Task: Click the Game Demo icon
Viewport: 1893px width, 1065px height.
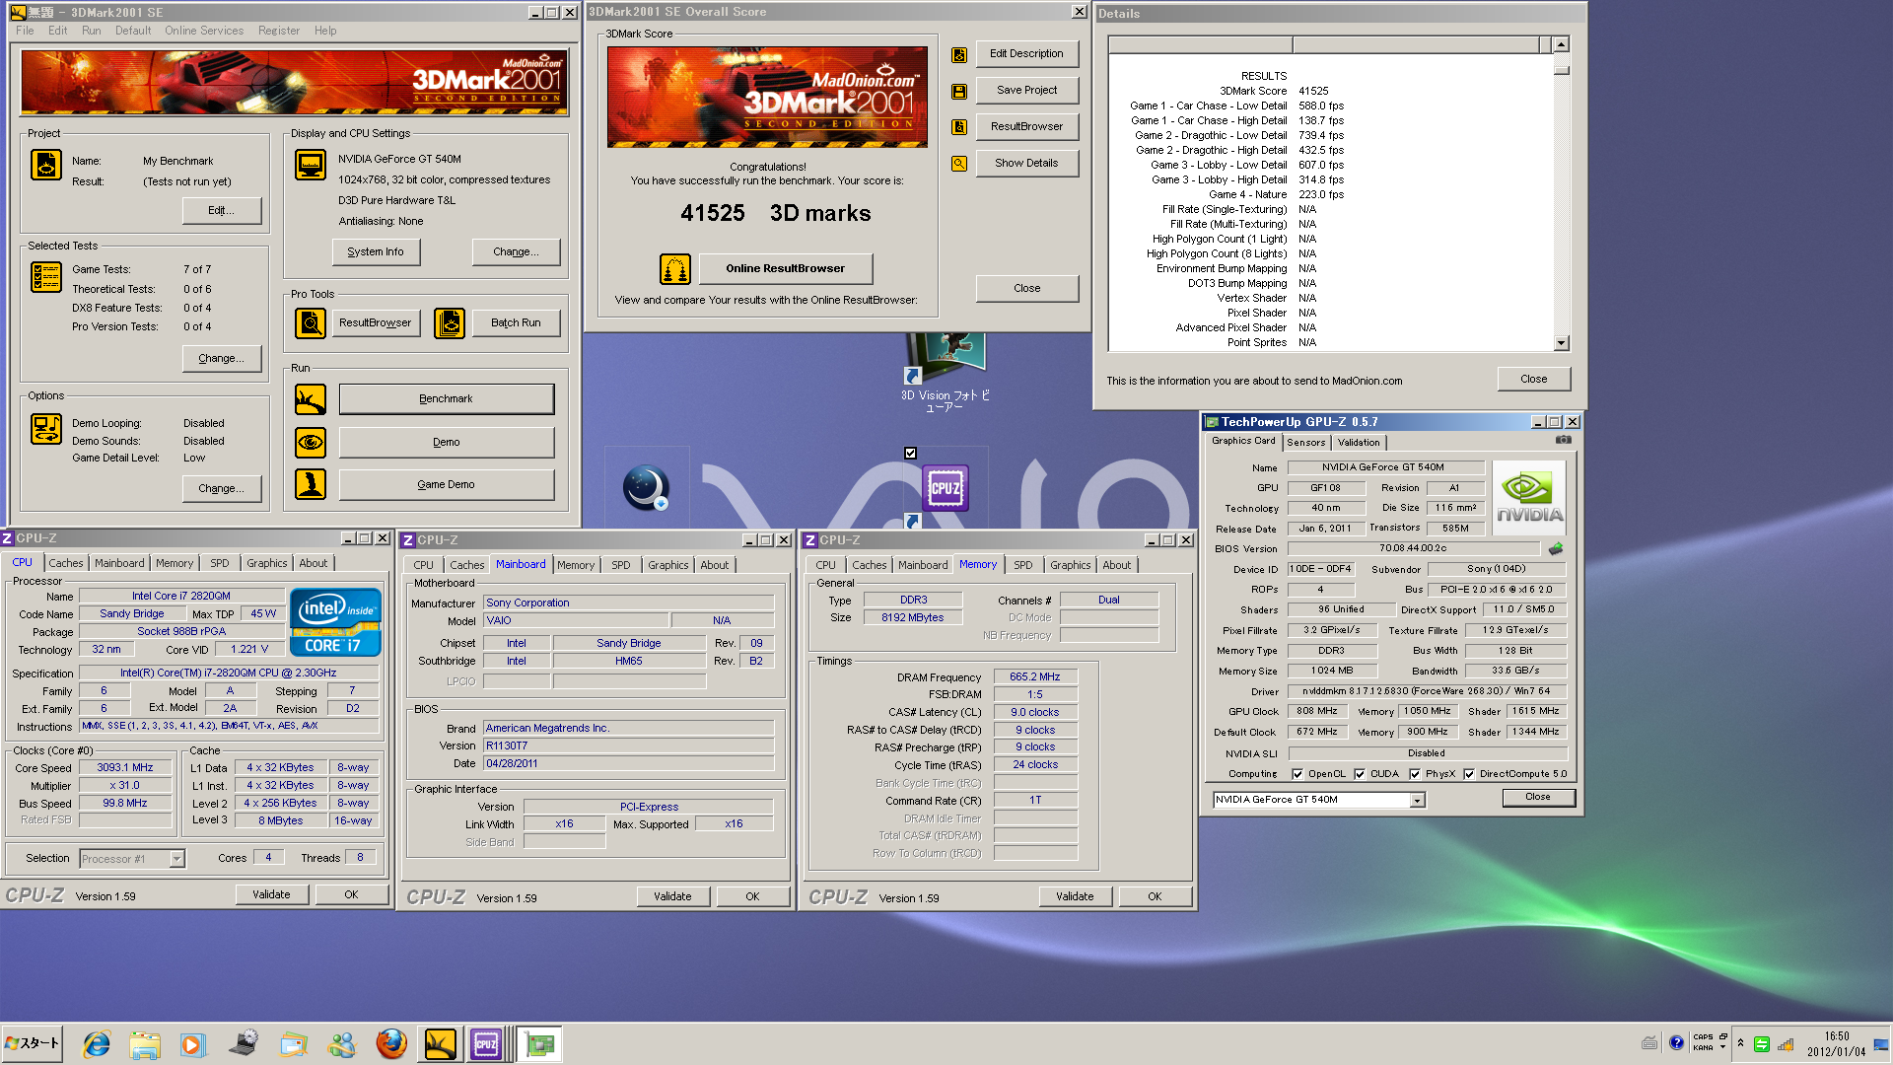Action: (x=311, y=484)
